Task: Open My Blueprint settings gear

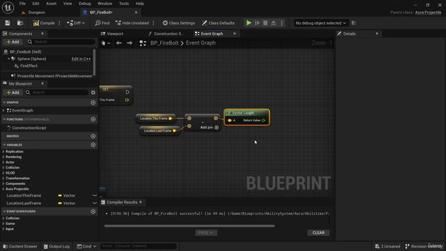Action: click(93, 93)
